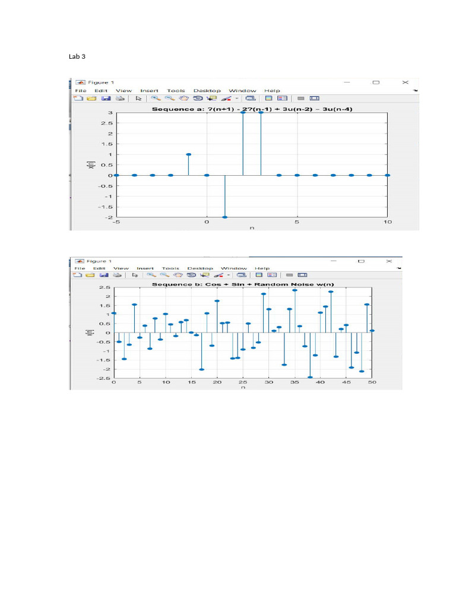Open brush color dropdown in Sequence b figure

click(x=229, y=275)
